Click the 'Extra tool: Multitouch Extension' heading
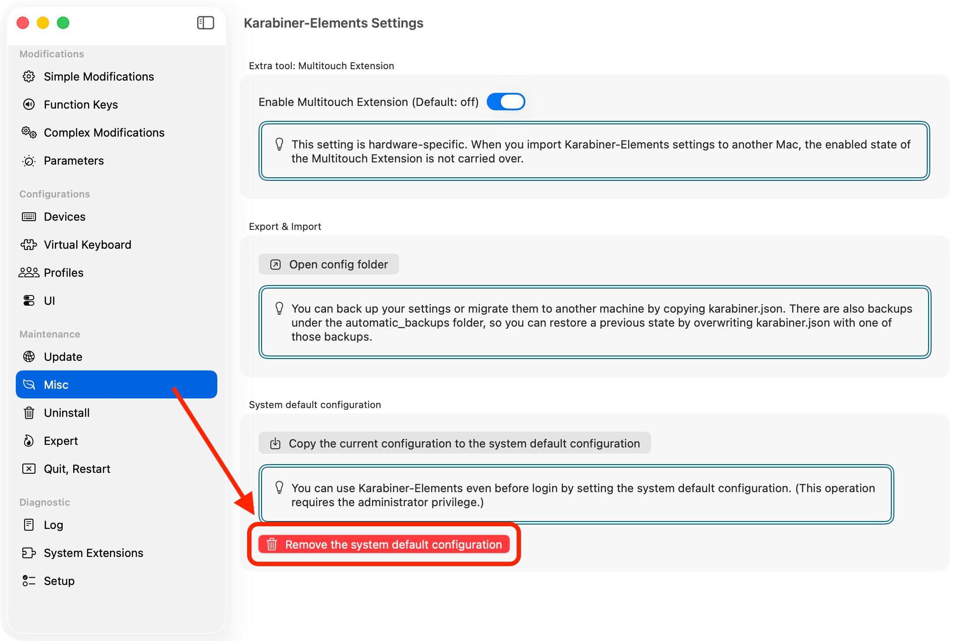964x641 pixels. (x=322, y=66)
